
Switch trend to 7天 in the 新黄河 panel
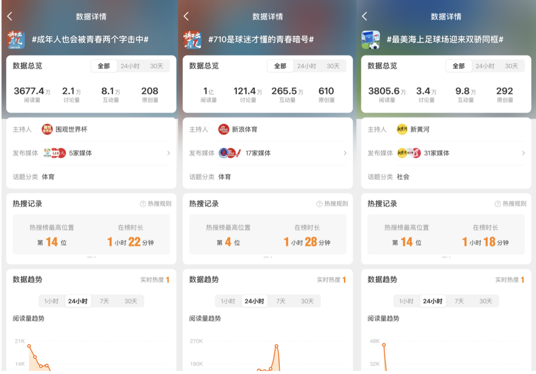(459, 301)
